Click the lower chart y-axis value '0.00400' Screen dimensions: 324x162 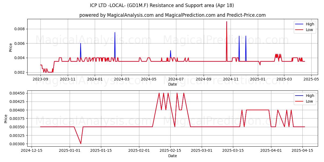pos(18,110)
